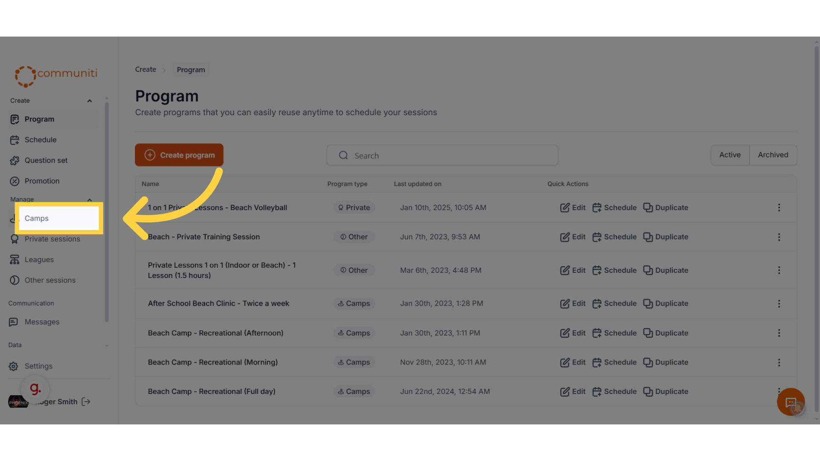Open more options for Beach - Private Training Session

coord(779,237)
